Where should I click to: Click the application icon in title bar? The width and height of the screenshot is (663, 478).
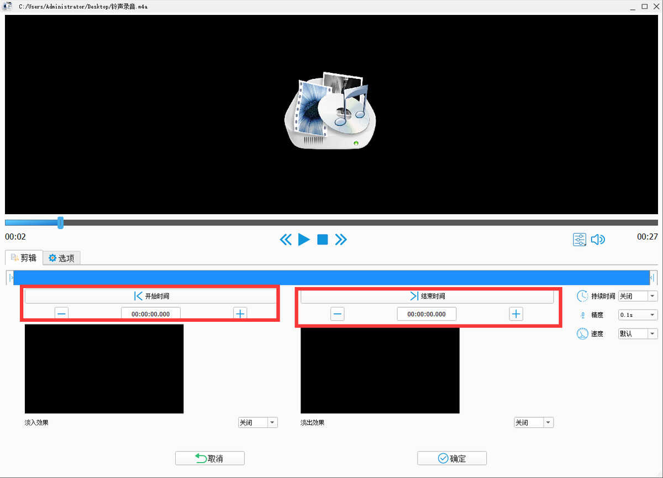[x=8, y=6]
